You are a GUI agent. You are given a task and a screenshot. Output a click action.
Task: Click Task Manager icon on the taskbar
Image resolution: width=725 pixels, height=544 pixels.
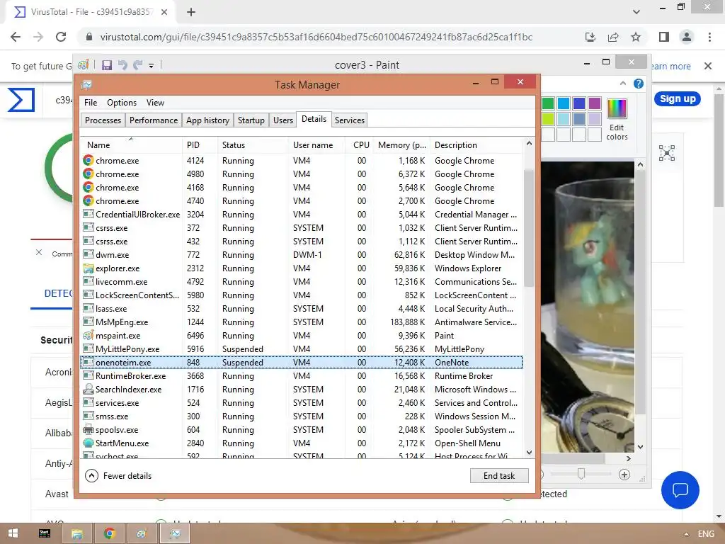pos(174,533)
